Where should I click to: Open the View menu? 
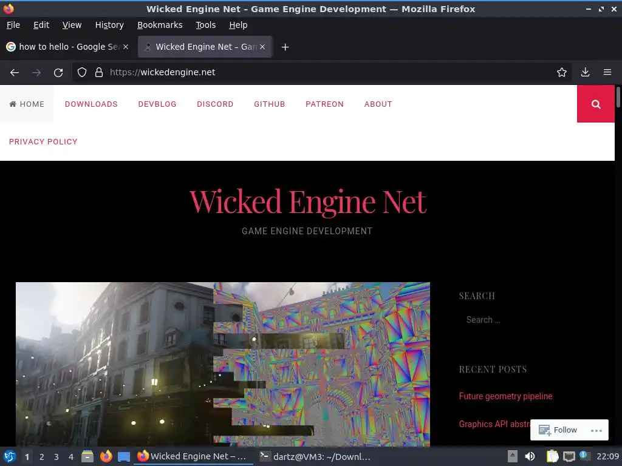72,25
